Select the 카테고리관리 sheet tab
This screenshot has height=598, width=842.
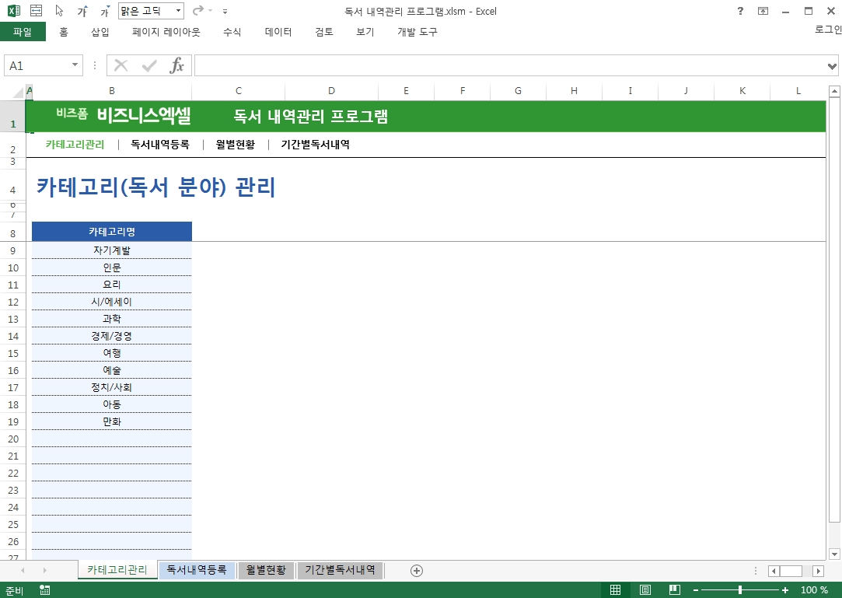117,569
